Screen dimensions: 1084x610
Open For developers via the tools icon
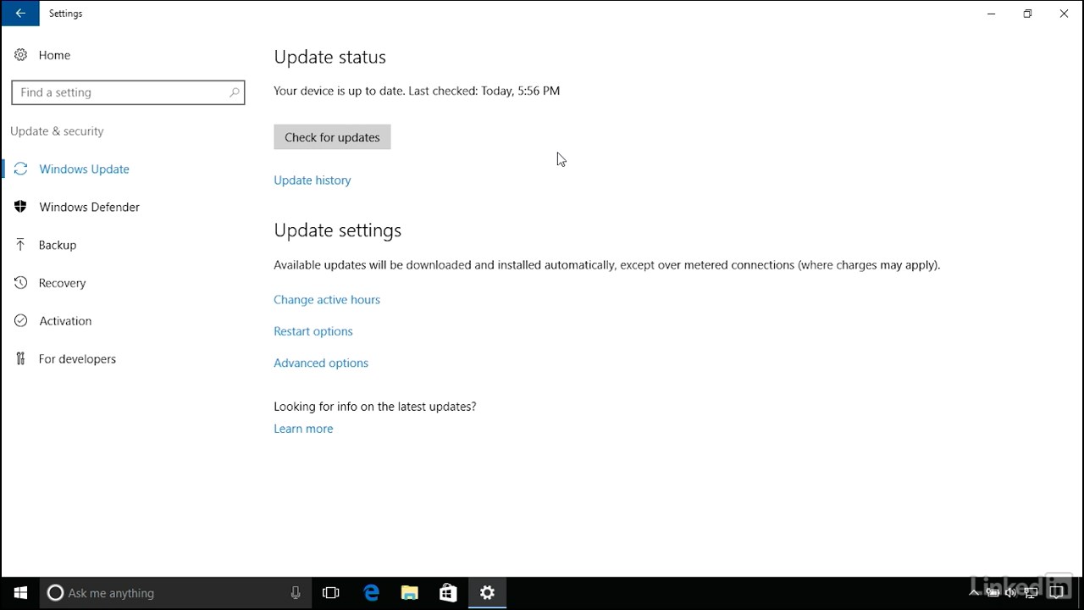(20, 359)
